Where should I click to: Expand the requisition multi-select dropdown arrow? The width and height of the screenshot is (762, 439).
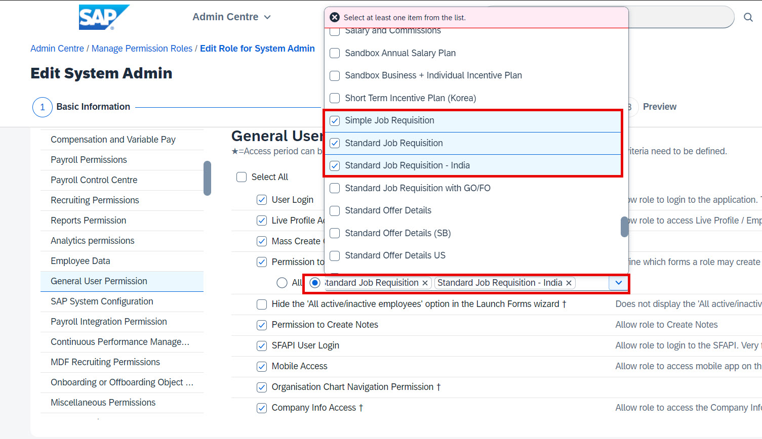pyautogui.click(x=619, y=283)
